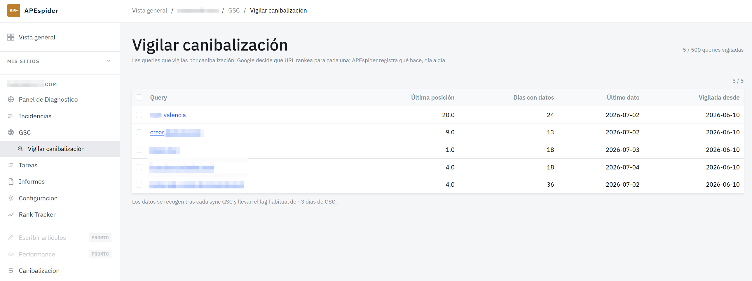Click the blurred site name breadcrumb
Screen dimensions: 752x281
(198, 11)
